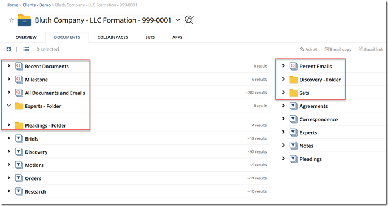Switch to the Apps tab

[177, 37]
